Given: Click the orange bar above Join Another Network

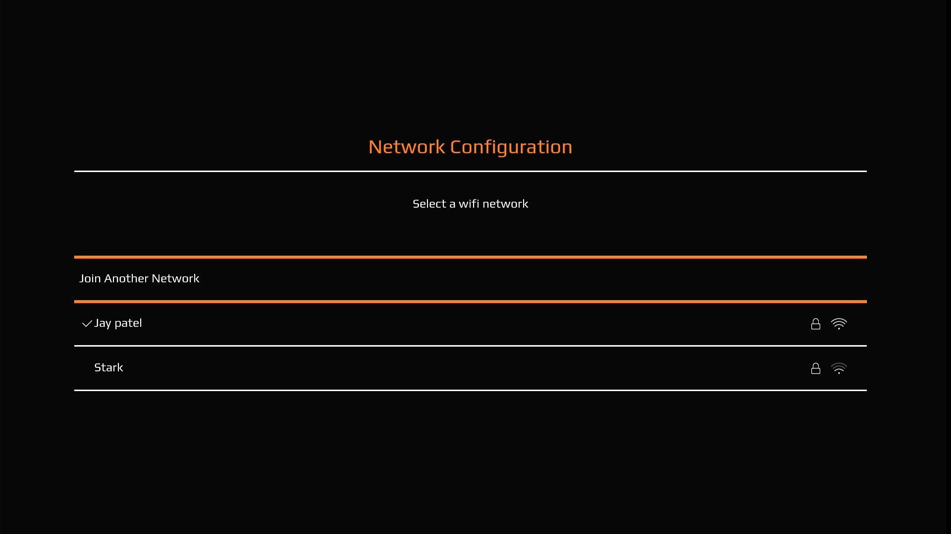Looking at the screenshot, I should point(470,257).
